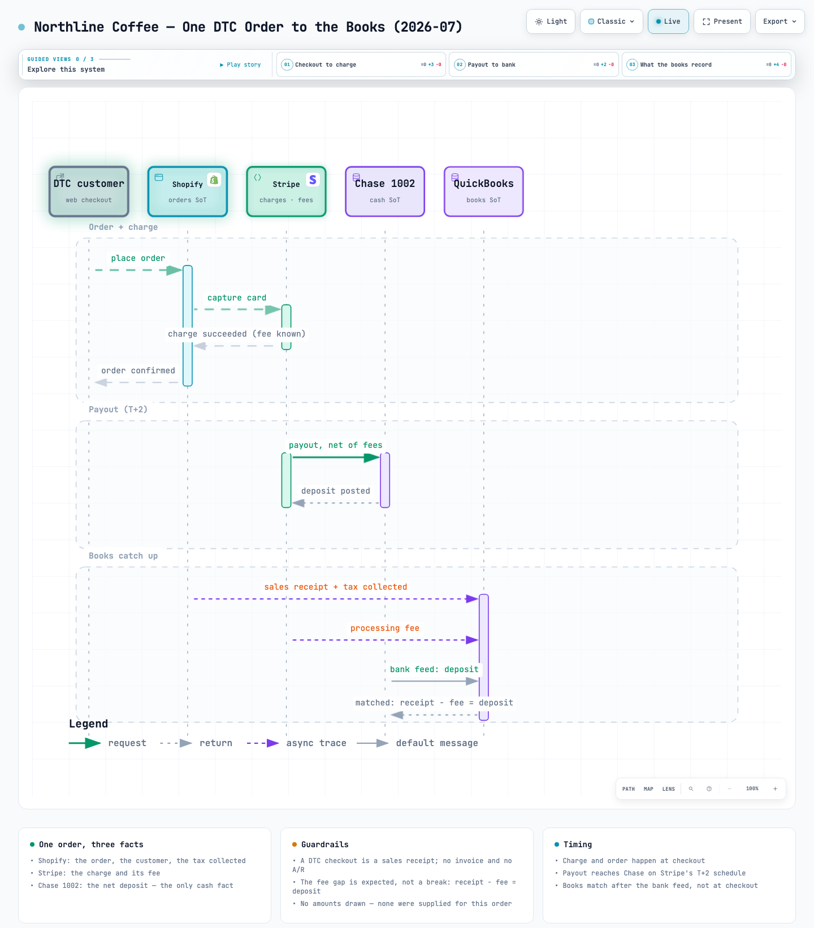Select the Stripe charges and fees node
This screenshot has width=814, height=928.
tap(287, 191)
